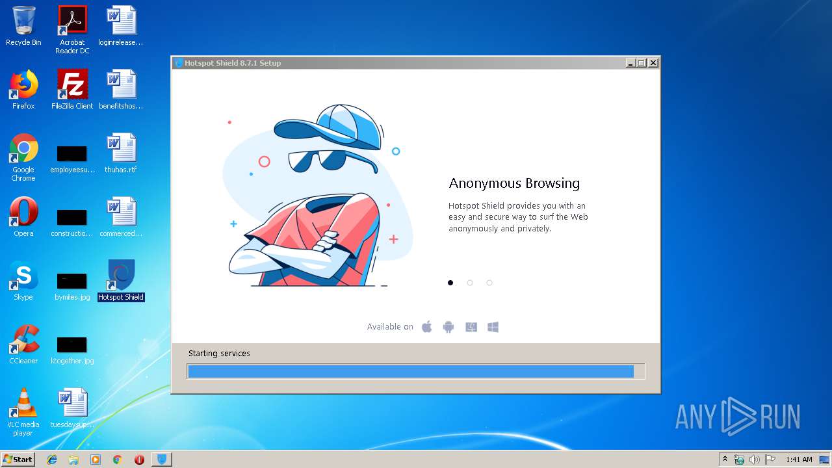Open VLC media player shortcut
This screenshot has height=468, width=832.
pos(23,412)
